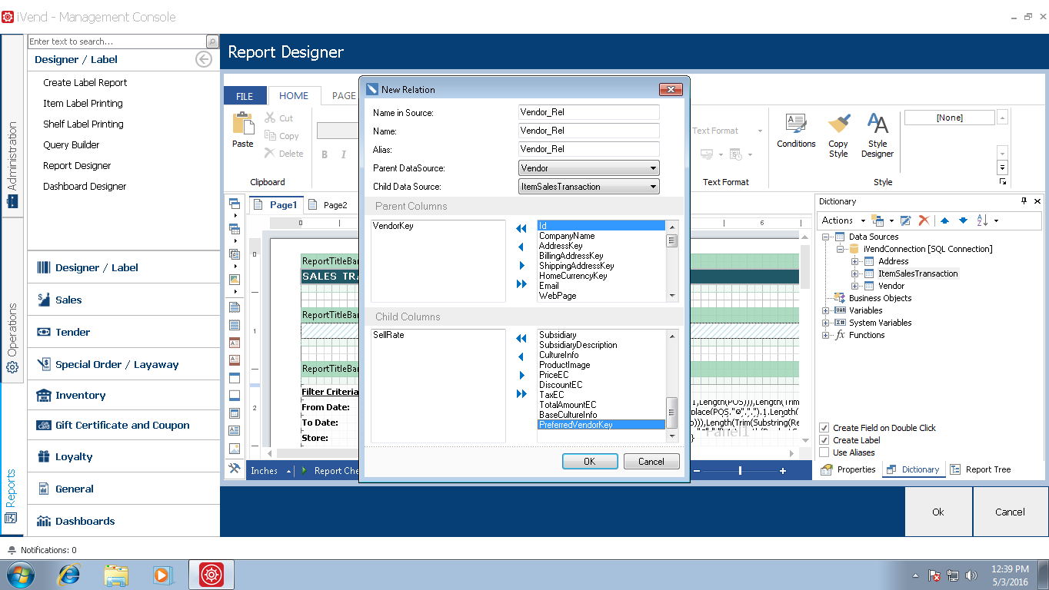
Task: Click the back arrow beside Designer / Label
Action: (204, 59)
